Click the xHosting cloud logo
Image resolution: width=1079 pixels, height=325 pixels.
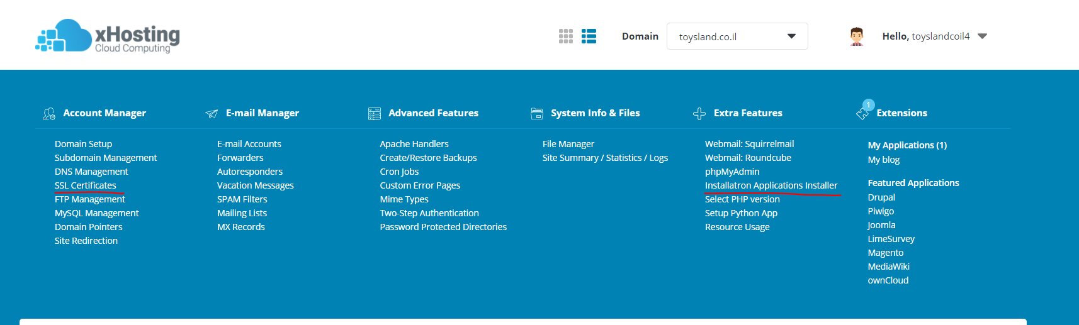click(107, 36)
